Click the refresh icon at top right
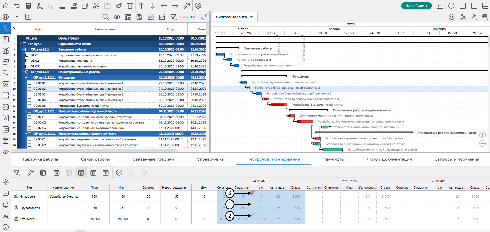Viewport: 490px width, 232px height. click(x=451, y=6)
